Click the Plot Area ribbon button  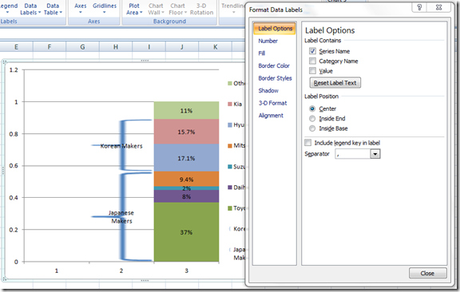pos(134,9)
